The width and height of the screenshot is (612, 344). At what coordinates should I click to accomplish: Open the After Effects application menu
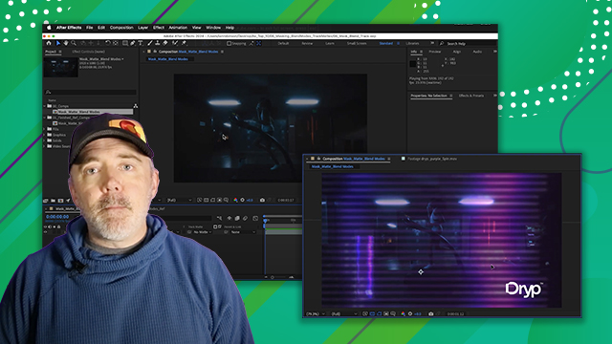[x=69, y=28]
